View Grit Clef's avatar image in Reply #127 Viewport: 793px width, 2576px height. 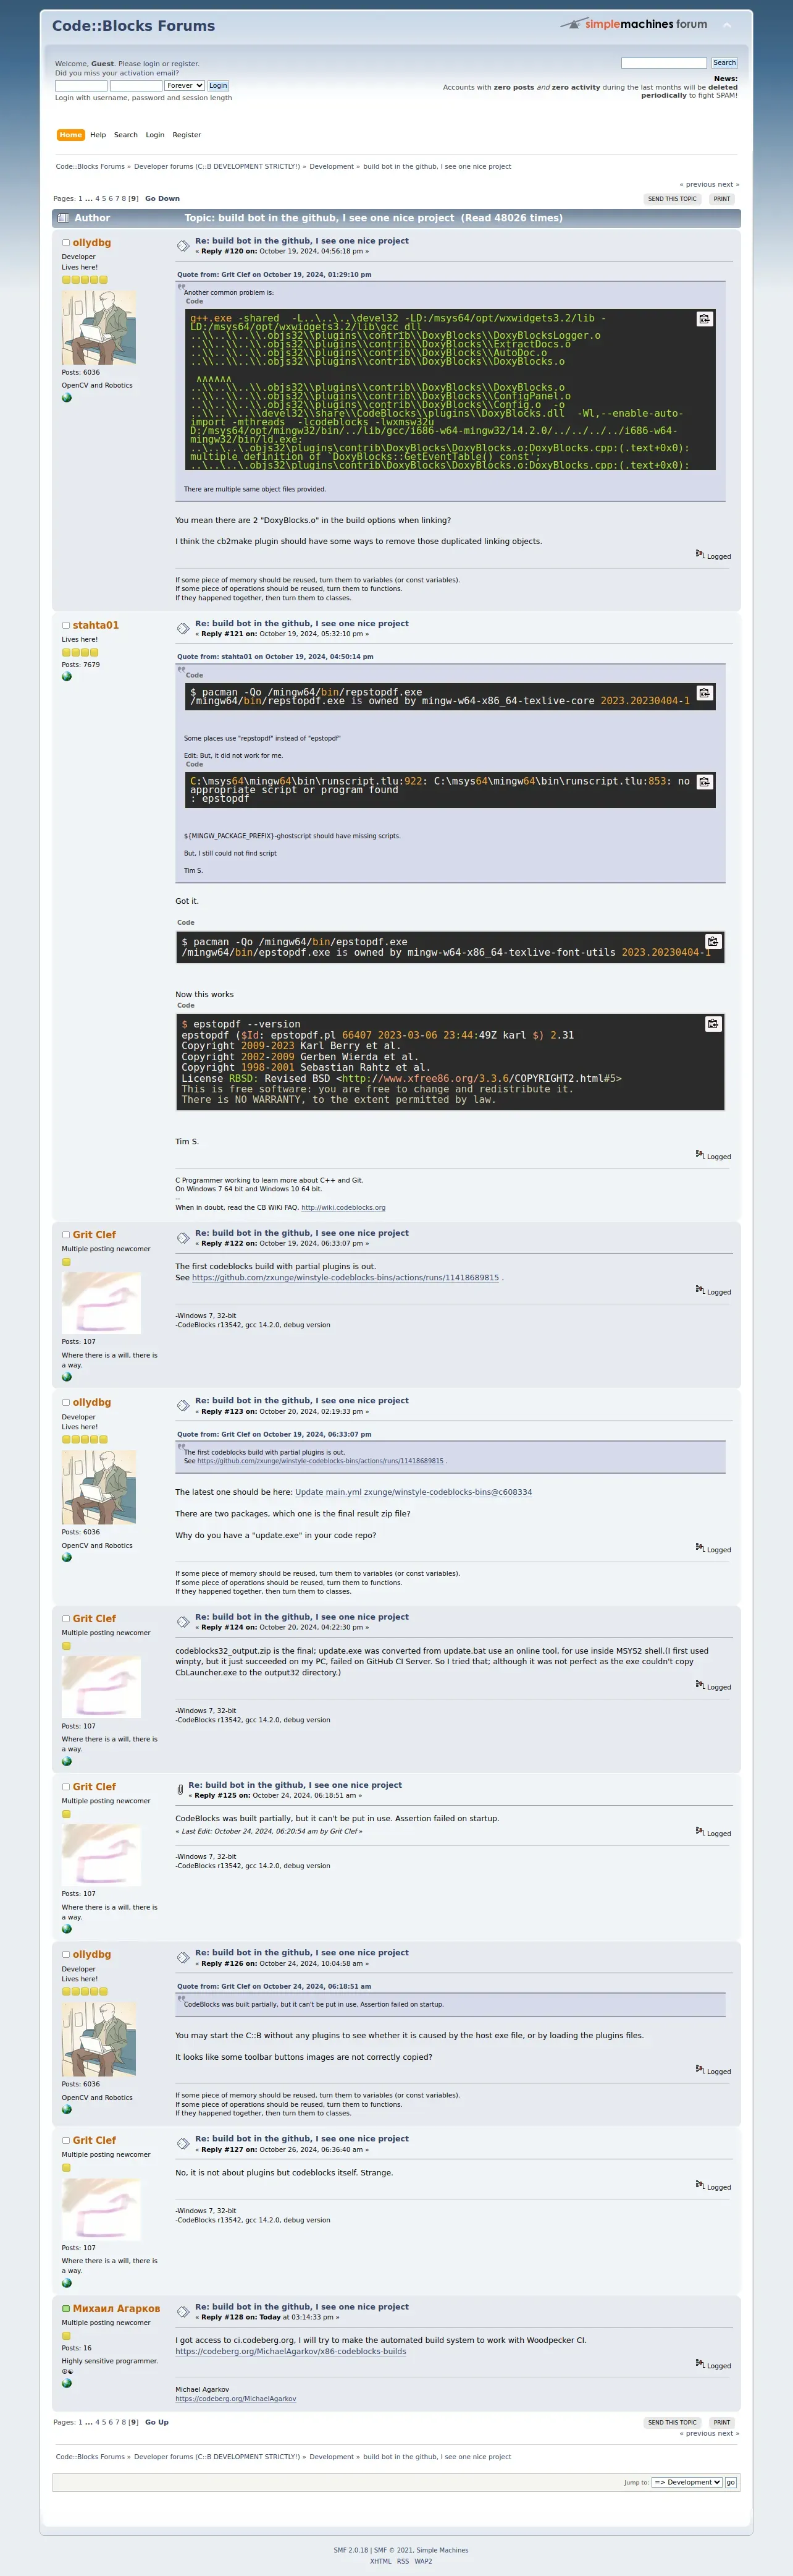pyautogui.click(x=101, y=2209)
